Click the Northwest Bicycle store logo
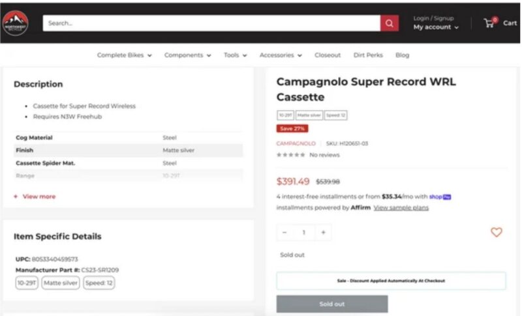 [x=15, y=23]
